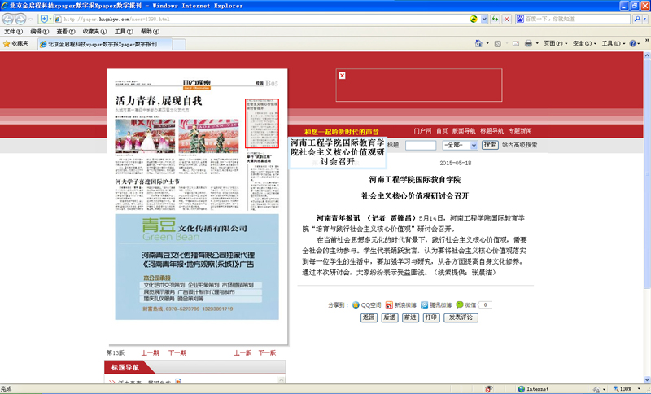Click the 后退 button below the article
This screenshot has width=651, height=394.
pos(390,317)
